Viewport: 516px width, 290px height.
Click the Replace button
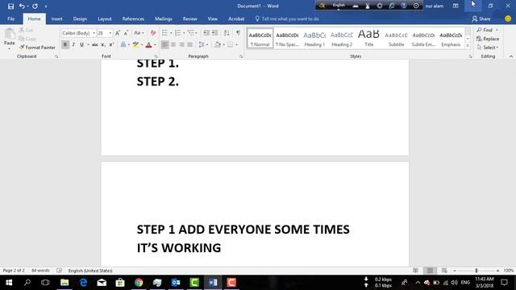488,39
